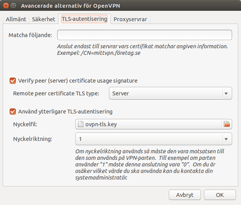Click the Avbryt button

185,195
